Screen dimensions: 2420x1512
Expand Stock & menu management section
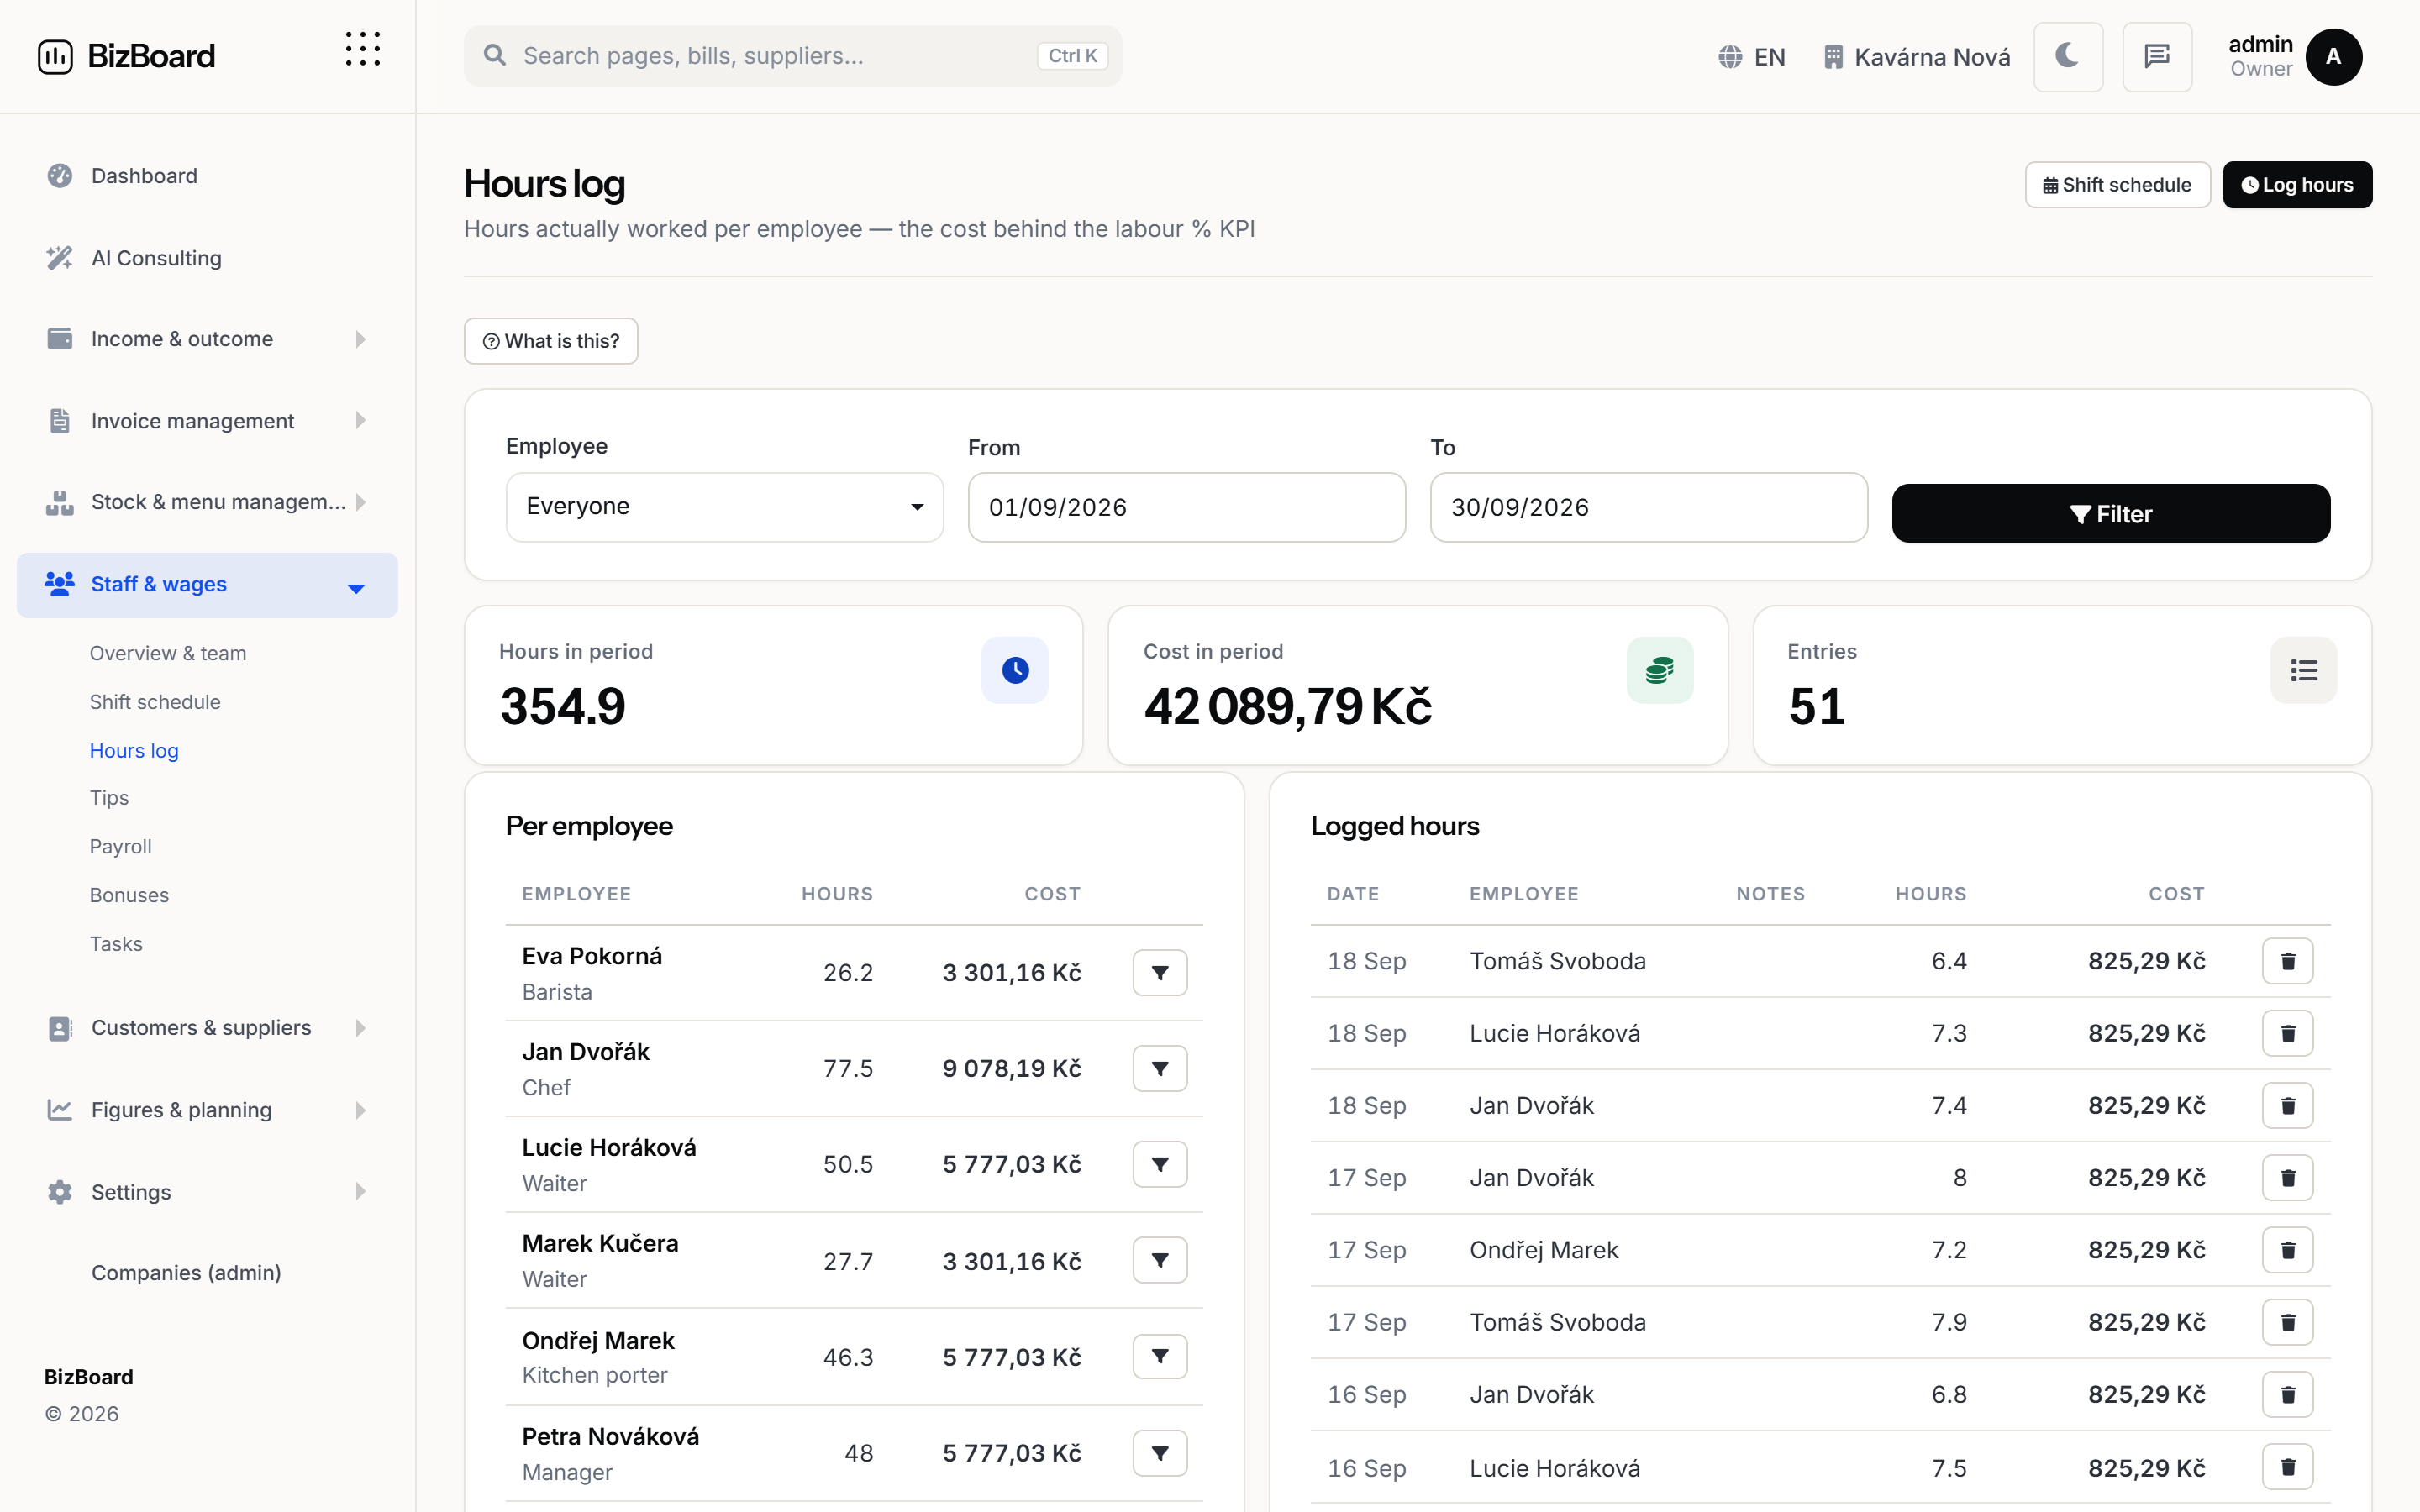207,502
